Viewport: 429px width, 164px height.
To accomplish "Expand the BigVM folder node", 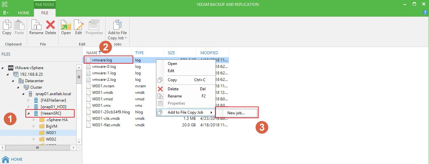I will [34, 126].
